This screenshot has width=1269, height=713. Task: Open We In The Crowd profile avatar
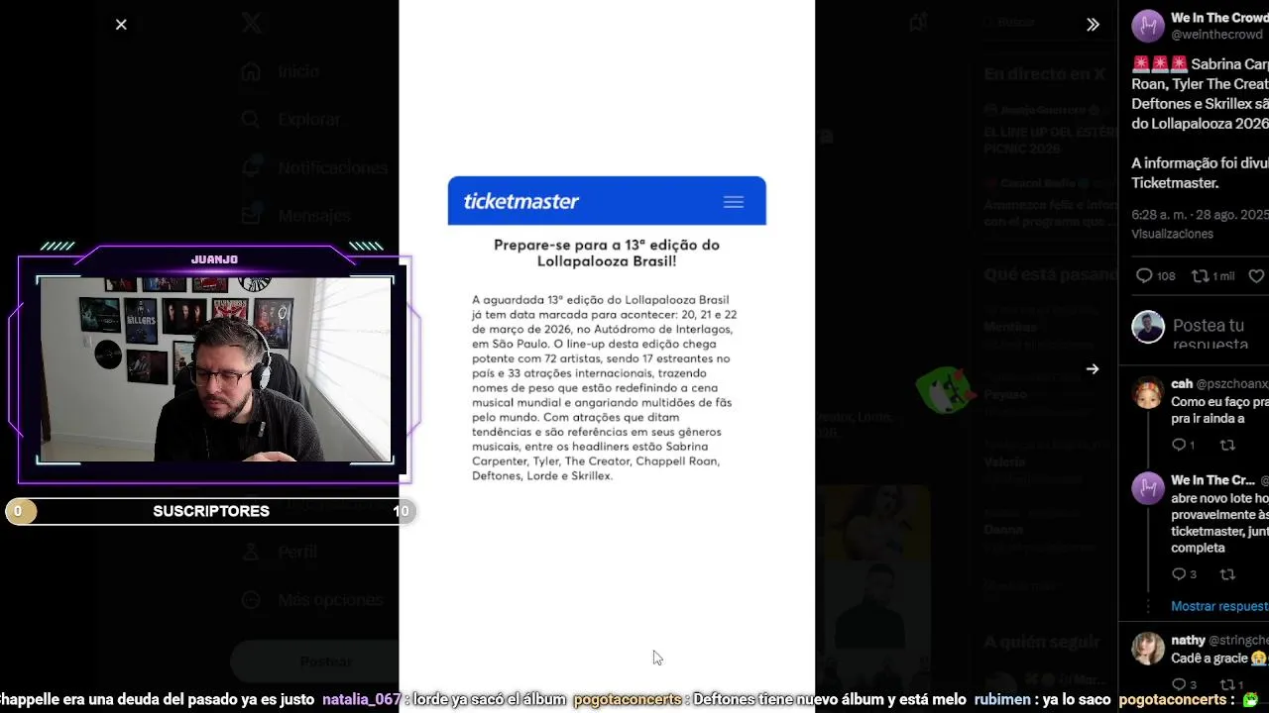1148,26
